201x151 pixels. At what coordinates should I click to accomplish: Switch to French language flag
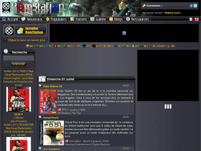point(191,19)
